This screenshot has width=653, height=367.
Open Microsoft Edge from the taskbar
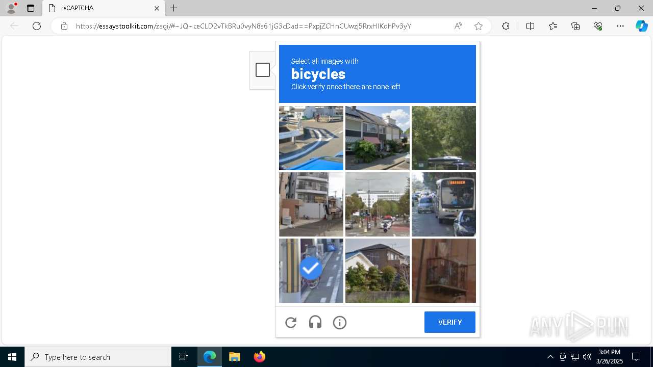pyautogui.click(x=210, y=357)
